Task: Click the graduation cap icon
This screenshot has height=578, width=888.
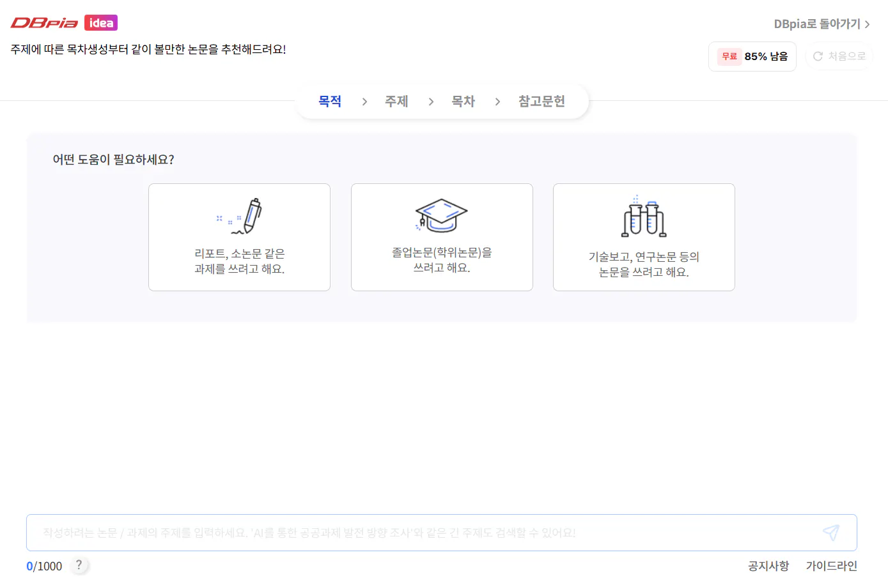Action: pos(442,215)
